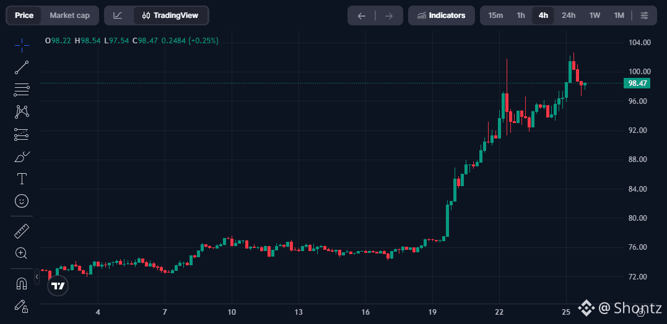Screen dimensions: 667x324
Task: Click the undo left arrow
Action: [x=362, y=16]
